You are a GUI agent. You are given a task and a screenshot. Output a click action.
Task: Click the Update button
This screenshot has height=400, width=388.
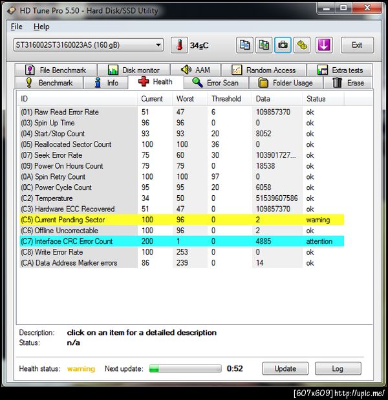(x=285, y=368)
